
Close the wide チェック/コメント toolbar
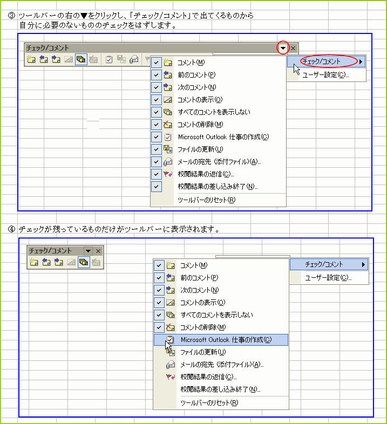coord(293,49)
